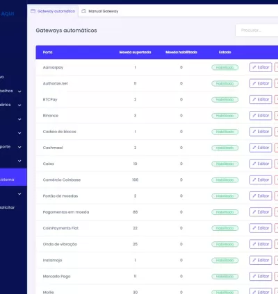Edit the Binance gateway
The height and width of the screenshot is (294, 278).
[x=261, y=116]
